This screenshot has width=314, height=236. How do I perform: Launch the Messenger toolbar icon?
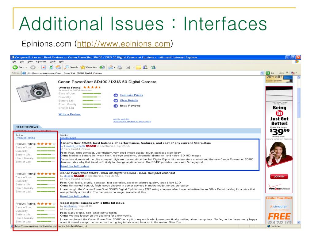click(x=153, y=67)
